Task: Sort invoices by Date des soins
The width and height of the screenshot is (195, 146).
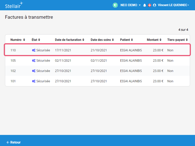Action: [x=102, y=40]
